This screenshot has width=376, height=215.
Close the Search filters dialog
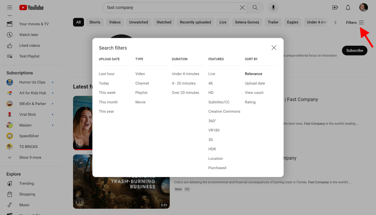coord(274,48)
